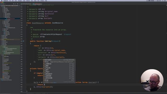Choose 'this' from the autocomplete list
This screenshot has width=167, height=94.
[59, 62]
